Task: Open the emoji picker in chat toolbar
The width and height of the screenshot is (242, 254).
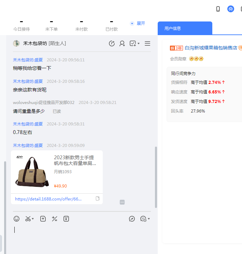Action: point(16,219)
